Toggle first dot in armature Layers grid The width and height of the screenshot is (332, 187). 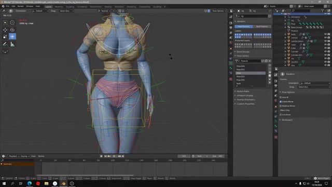point(236,35)
